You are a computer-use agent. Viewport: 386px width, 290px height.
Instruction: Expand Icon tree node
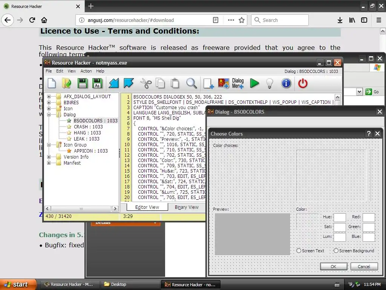tap(49, 108)
